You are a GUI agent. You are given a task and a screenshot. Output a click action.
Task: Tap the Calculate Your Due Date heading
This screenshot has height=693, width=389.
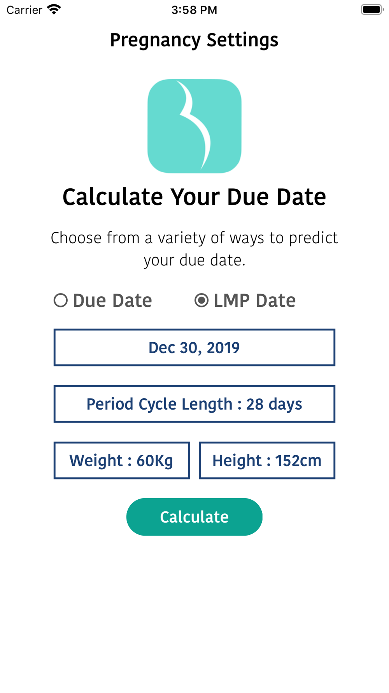(194, 197)
